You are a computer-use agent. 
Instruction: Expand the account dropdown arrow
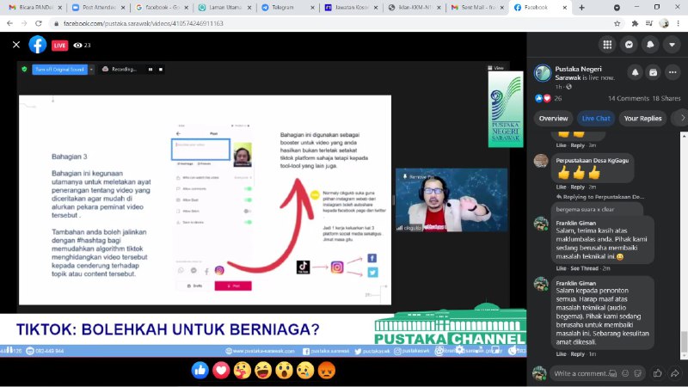click(672, 45)
